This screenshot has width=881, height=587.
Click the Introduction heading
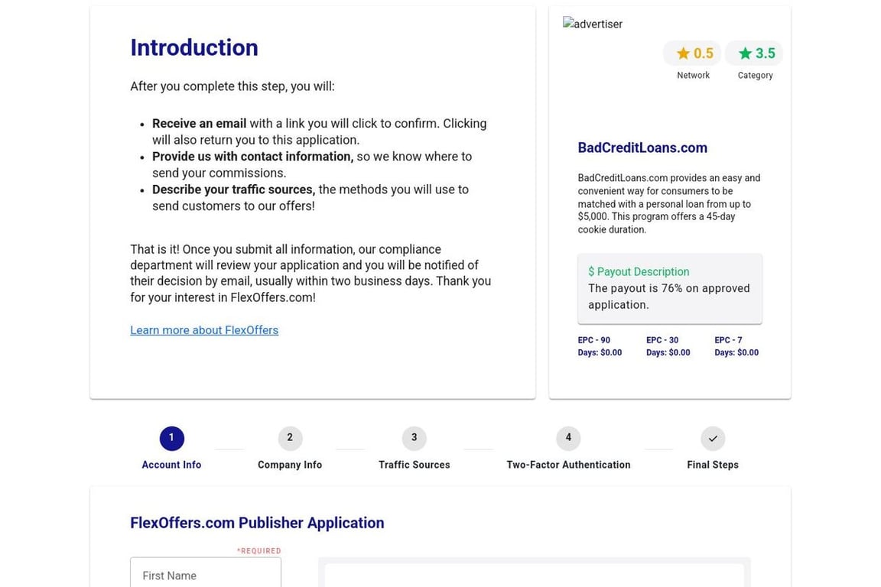pos(193,47)
